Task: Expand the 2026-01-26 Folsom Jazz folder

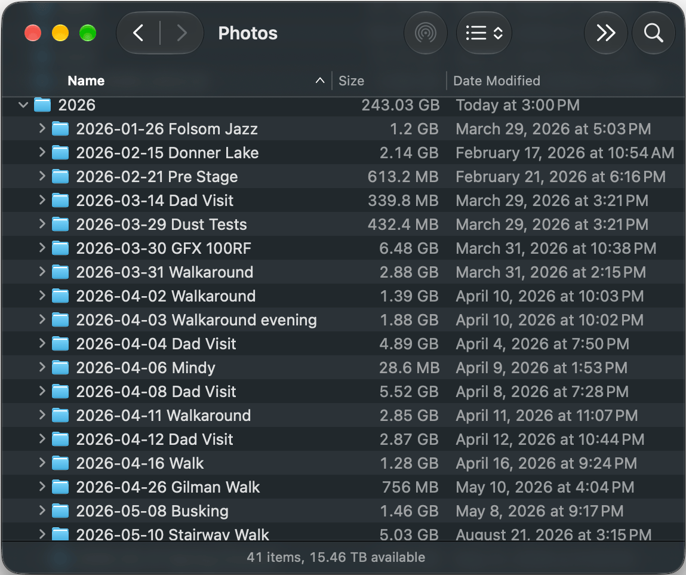Action: (42, 128)
